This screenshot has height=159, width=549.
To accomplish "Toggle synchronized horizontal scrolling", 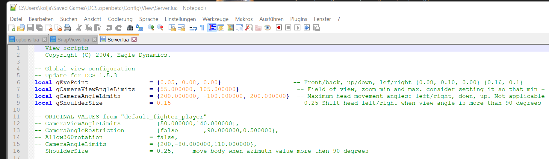I will point(182,28).
